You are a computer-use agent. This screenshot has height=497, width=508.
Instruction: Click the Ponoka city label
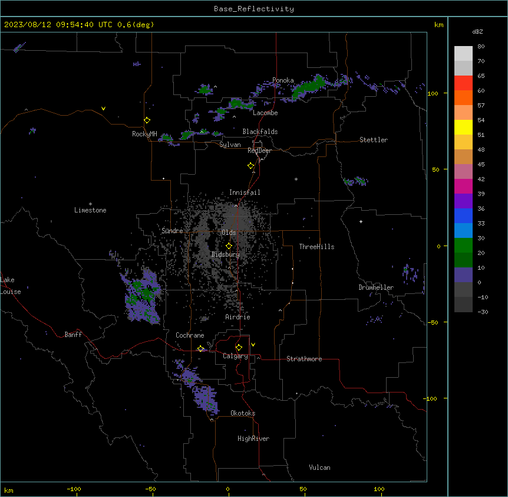click(x=283, y=80)
